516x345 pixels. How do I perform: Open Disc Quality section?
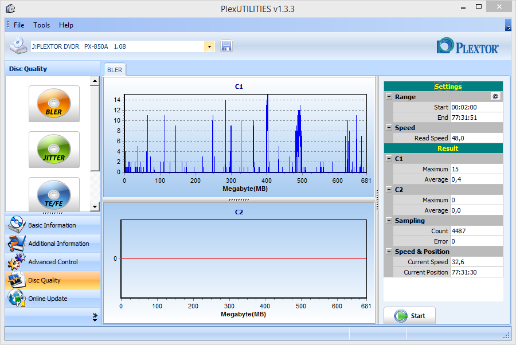pos(53,280)
